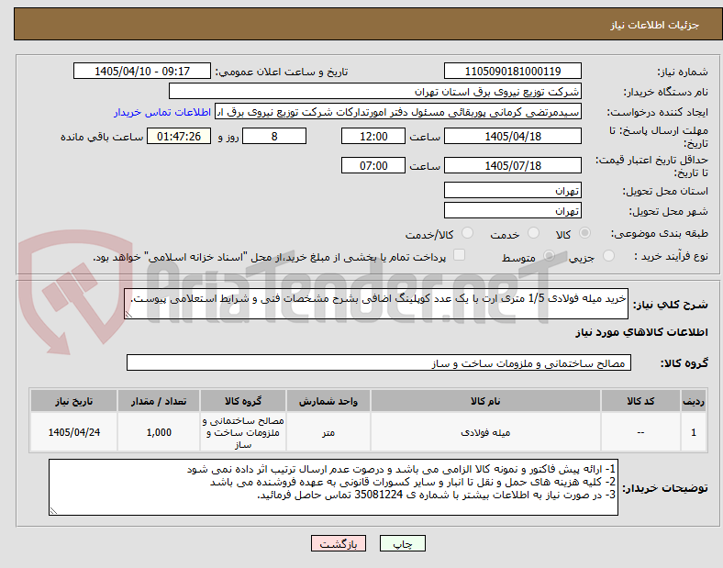Open the اطلاعات تماس خریدار link
The image size is (723, 568).
[162, 112]
